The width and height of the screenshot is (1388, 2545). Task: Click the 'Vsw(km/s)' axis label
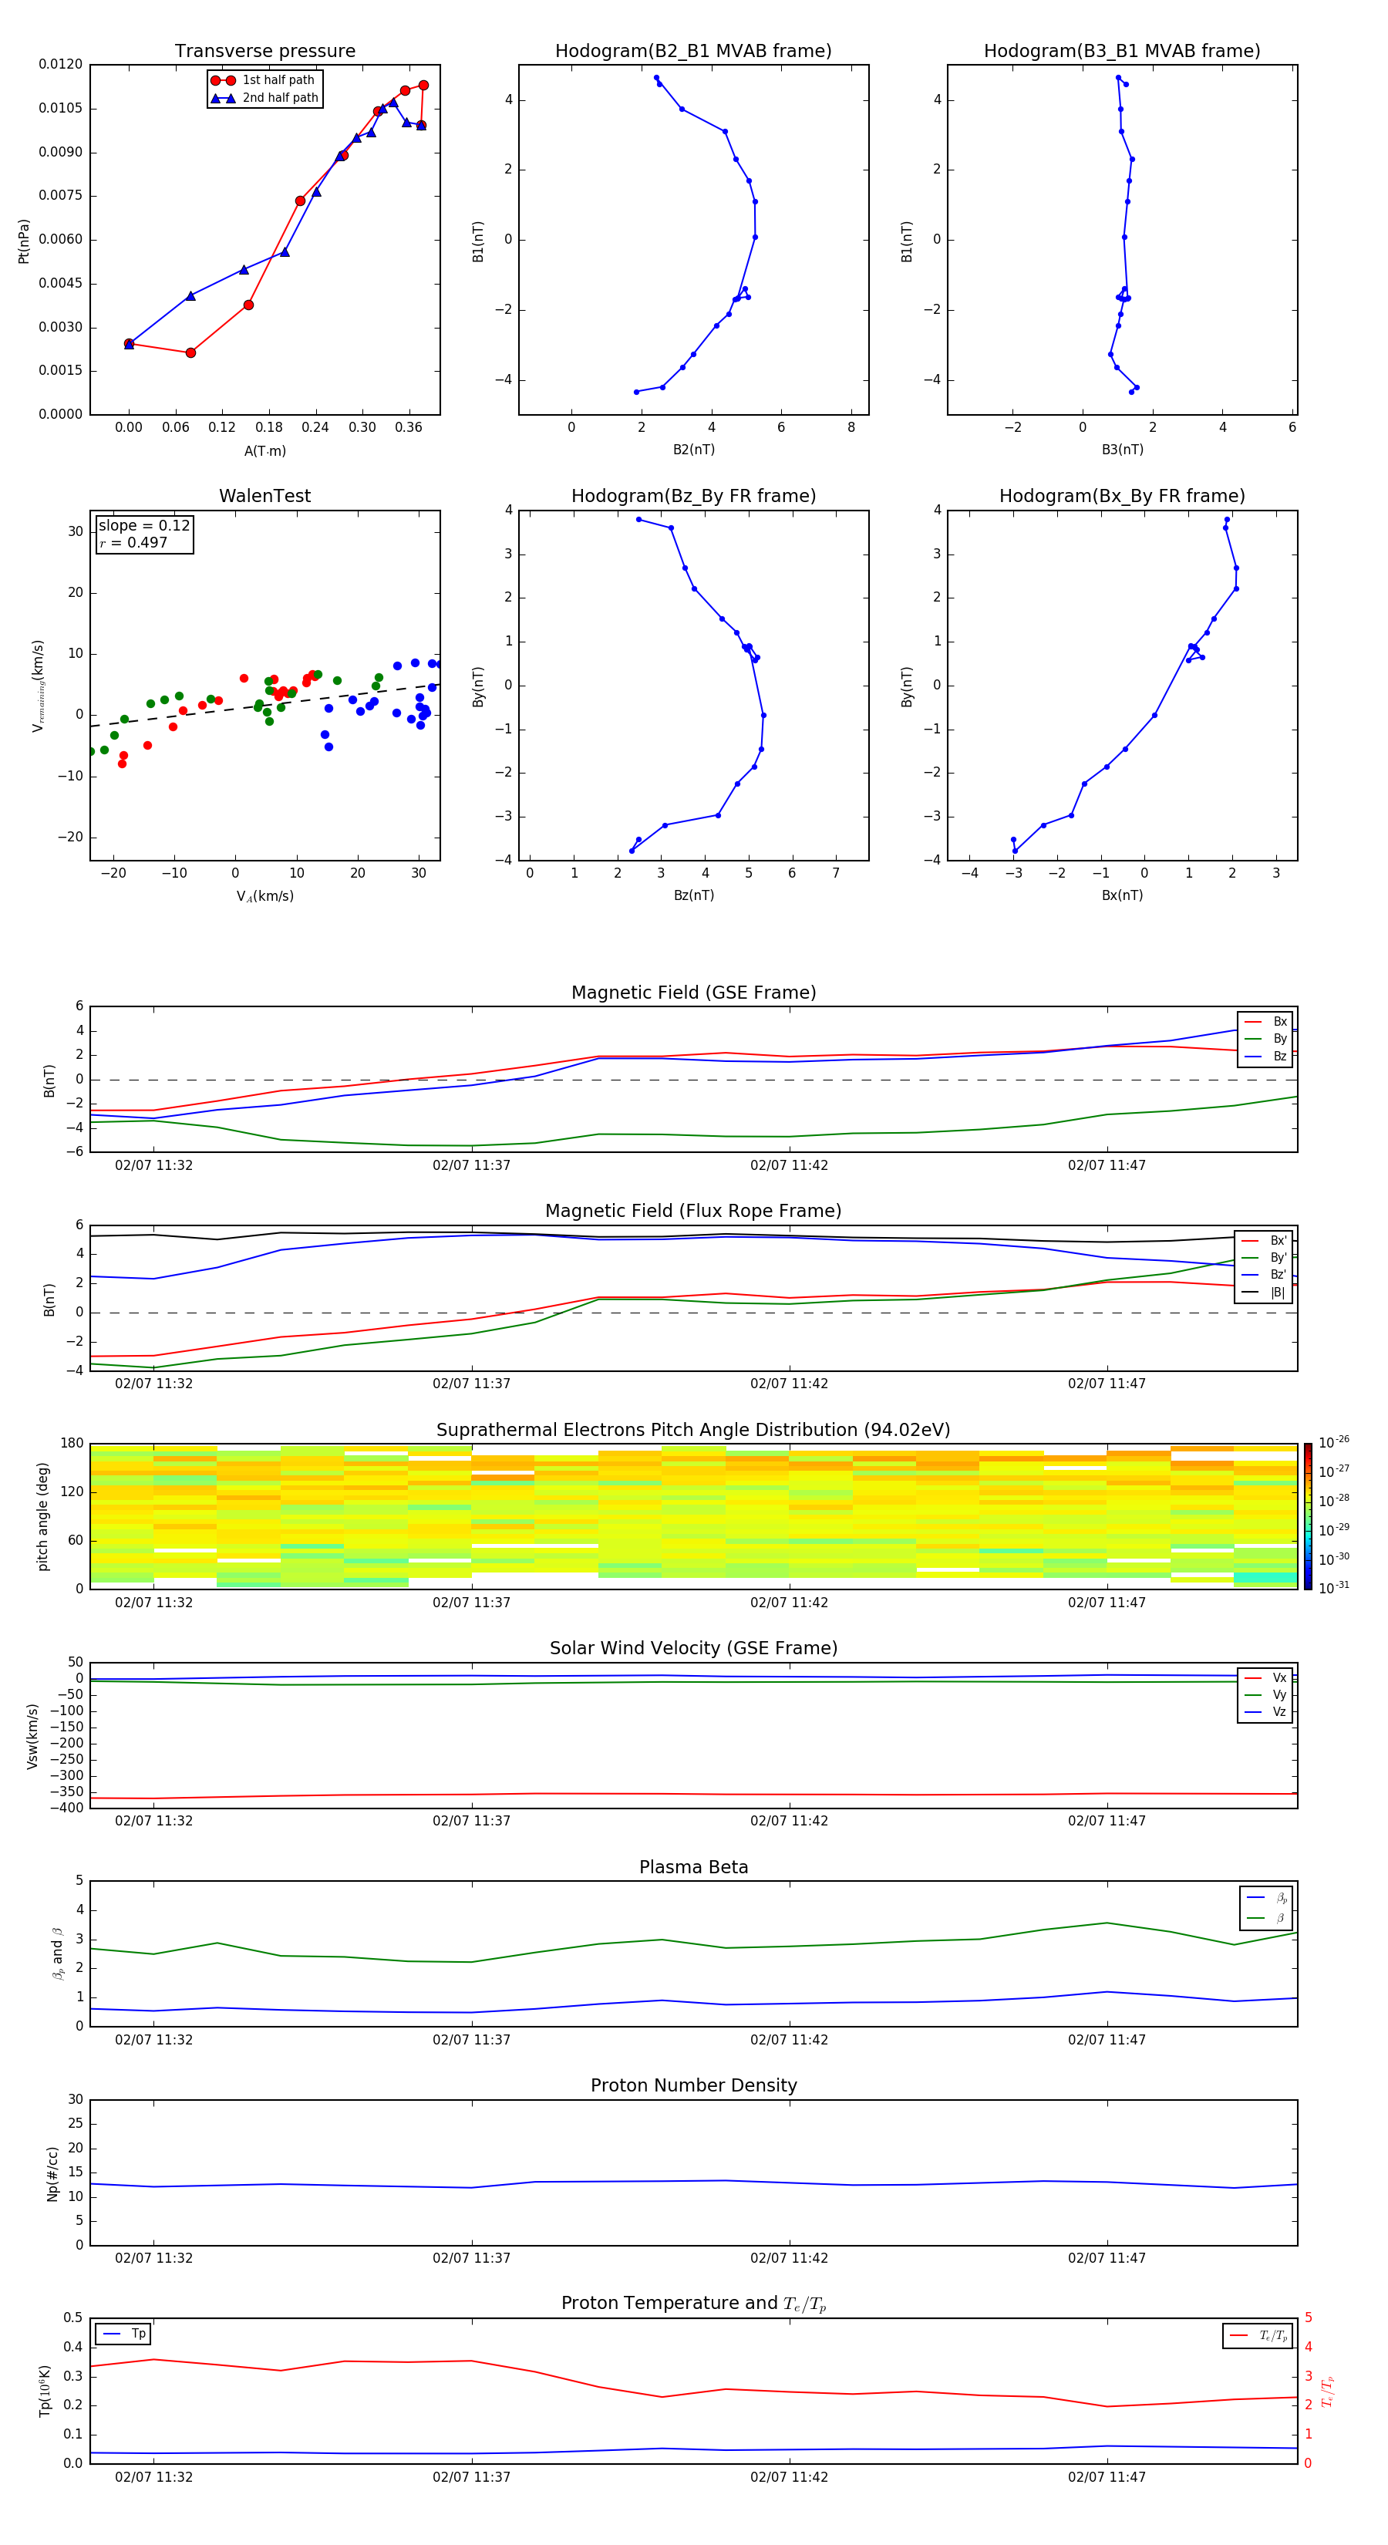[32, 1736]
